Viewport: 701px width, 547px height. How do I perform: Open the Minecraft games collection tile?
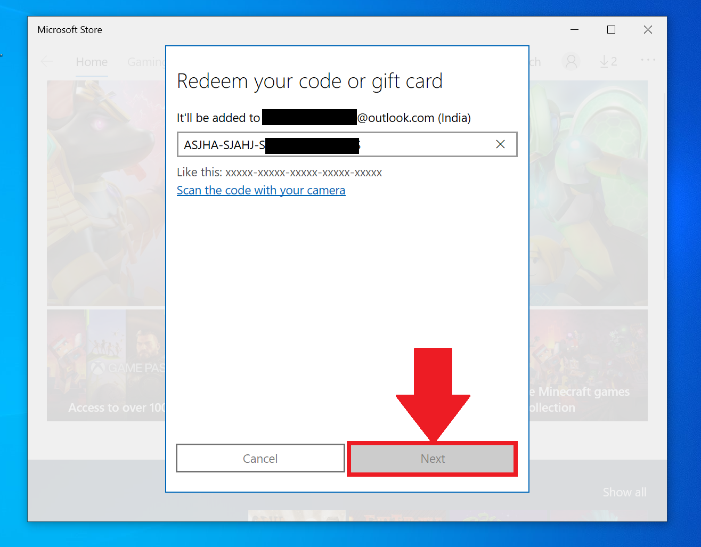pyautogui.click(x=588, y=365)
